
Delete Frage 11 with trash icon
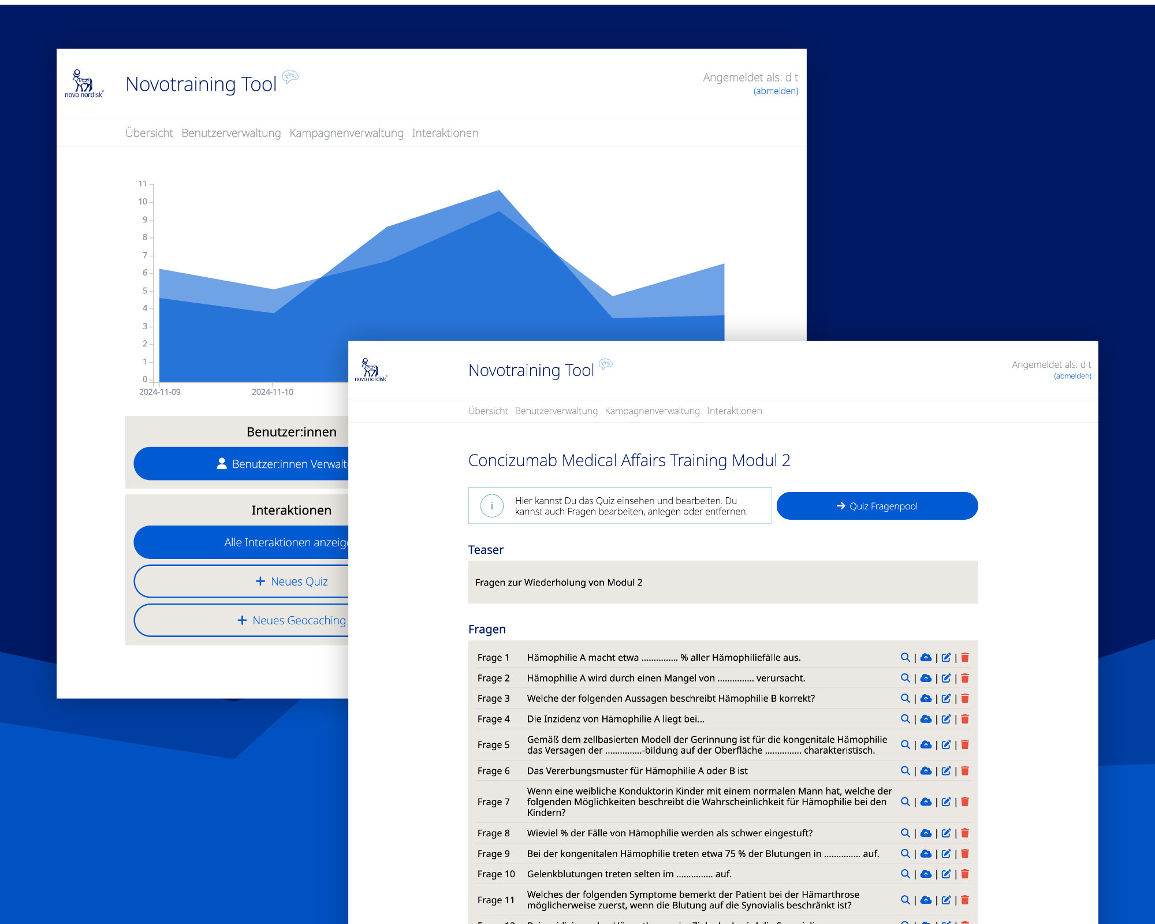(x=965, y=900)
